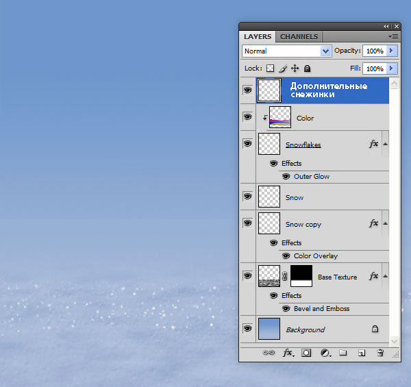Image resolution: width=411 pixels, height=387 pixels.
Task: Toggle visibility of Snow copy layer
Action: [247, 223]
